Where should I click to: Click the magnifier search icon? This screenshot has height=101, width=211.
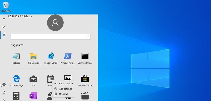pos(87,36)
